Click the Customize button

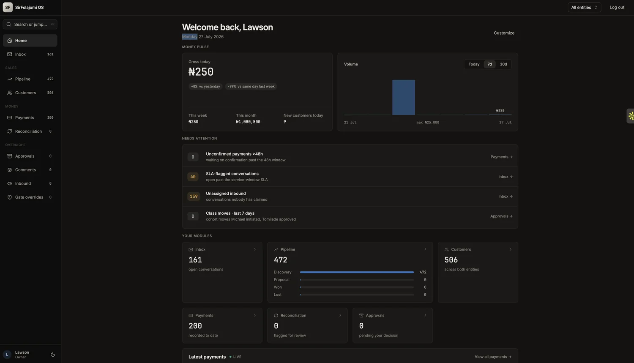point(504,33)
